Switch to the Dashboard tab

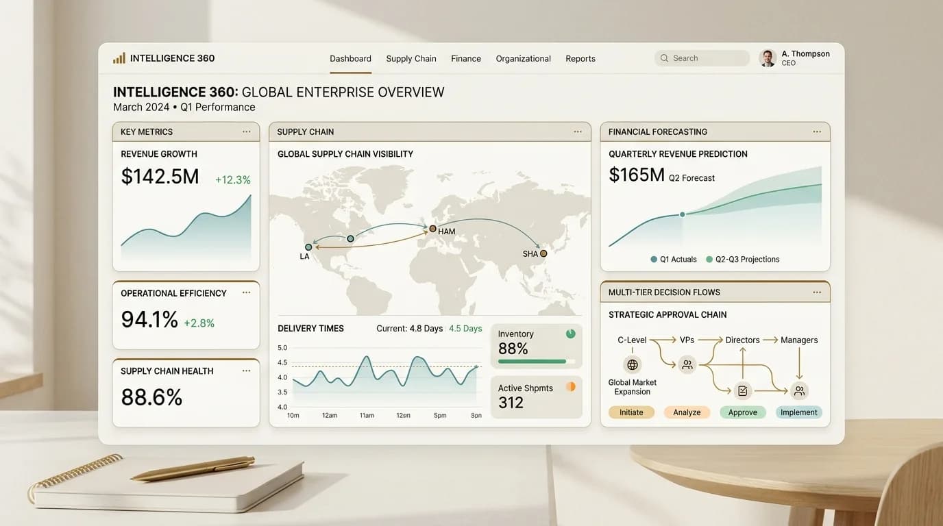350,58
